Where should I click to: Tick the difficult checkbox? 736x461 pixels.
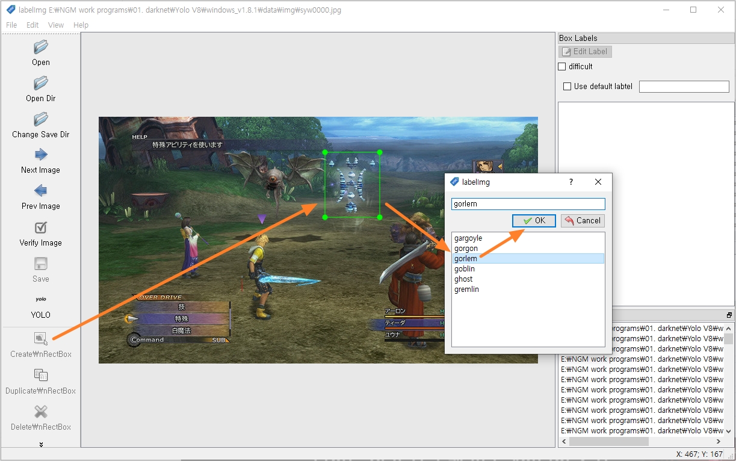(x=562, y=67)
